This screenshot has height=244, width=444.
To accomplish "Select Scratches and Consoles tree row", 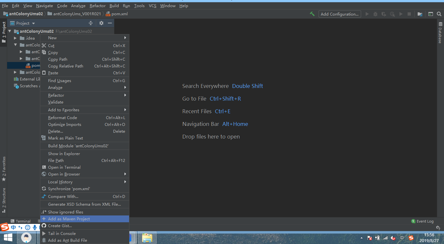I will (27, 86).
